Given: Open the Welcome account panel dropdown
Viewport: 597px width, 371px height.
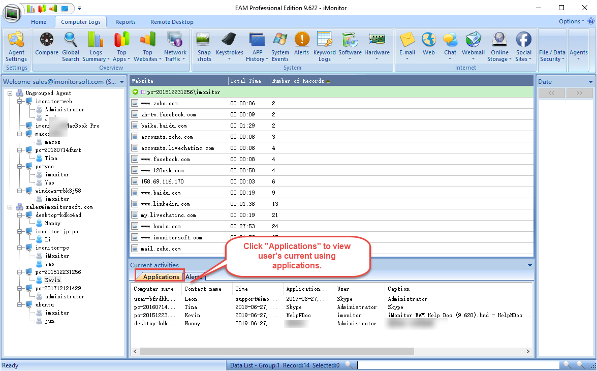Looking at the screenshot, I should 122,82.
